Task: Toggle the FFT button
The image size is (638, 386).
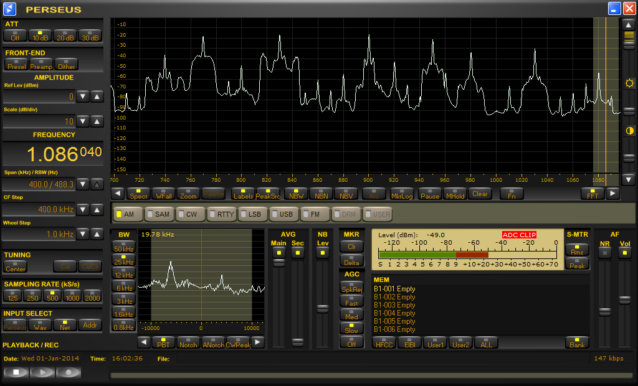Action: 593,194
